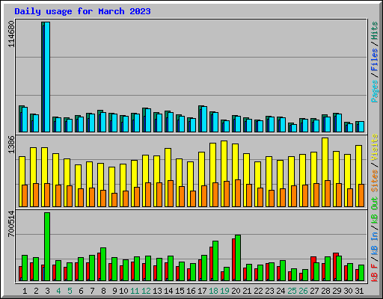Viewport: 383px width, 299px height.
Task: Select the day 1 cyan pages bar
Action: coord(25,120)
